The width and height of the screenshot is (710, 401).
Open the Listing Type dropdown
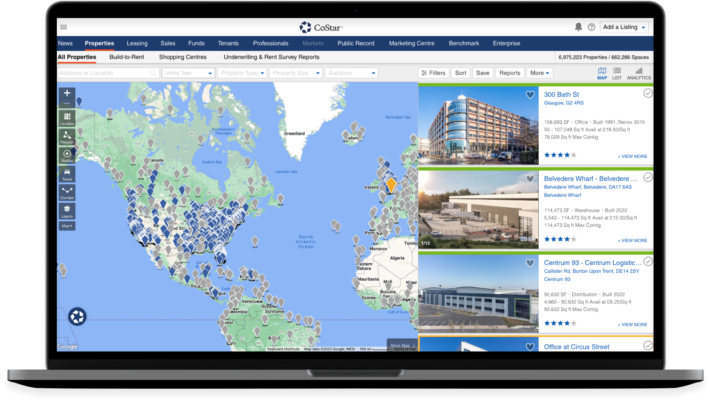point(188,73)
